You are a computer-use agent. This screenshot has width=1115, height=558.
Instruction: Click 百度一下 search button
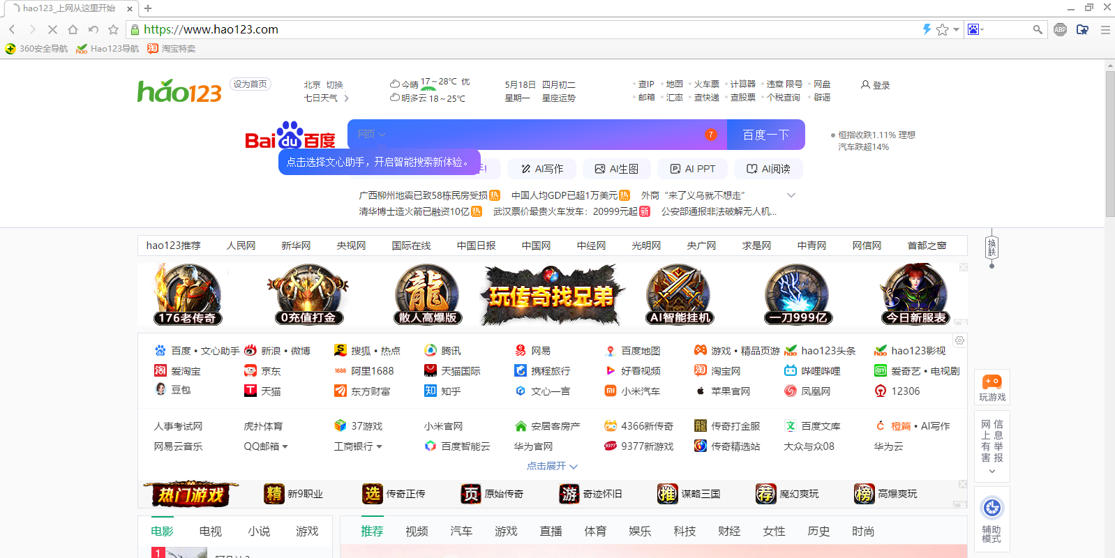point(766,135)
